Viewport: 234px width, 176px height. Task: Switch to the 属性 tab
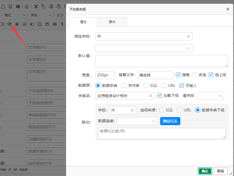coord(83,22)
